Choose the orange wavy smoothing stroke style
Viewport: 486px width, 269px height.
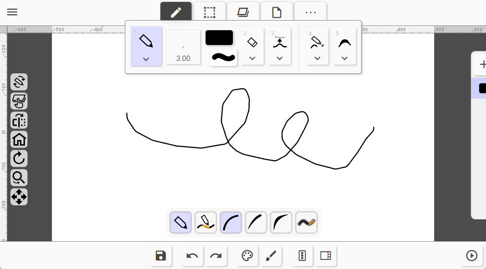coord(306,222)
